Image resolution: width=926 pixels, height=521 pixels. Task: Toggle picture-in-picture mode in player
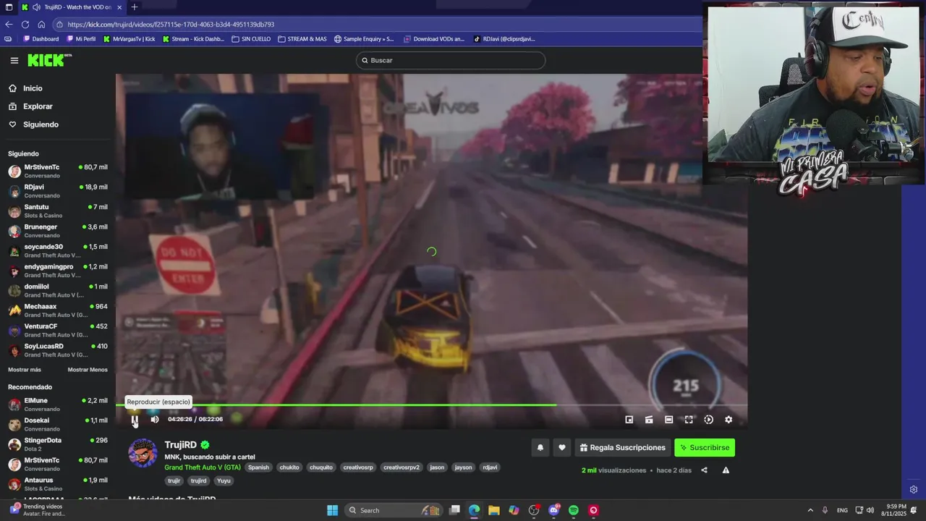629,420
